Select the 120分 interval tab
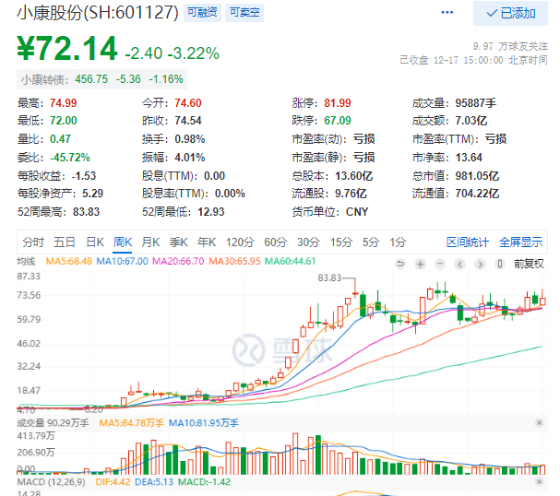 240,242
